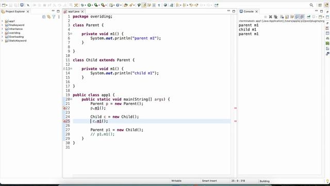Toggle Mark Occurrences in main toolbar
The height and width of the screenshot is (186, 330).
click(x=144, y=5)
